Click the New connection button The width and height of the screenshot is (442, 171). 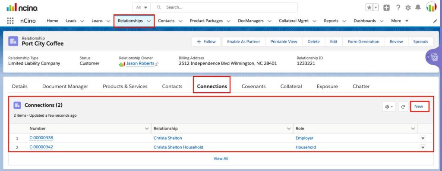[419, 106]
